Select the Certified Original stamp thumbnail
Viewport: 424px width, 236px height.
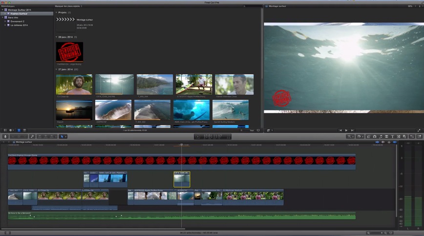pos(69,51)
